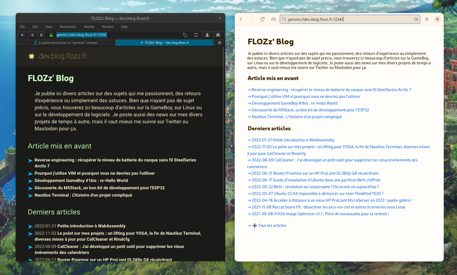Open the Help menu
Screen dimensions: 457x275
point(124,27)
